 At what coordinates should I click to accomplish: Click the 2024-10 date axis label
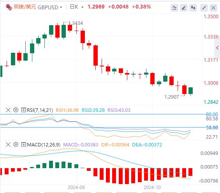152,188
